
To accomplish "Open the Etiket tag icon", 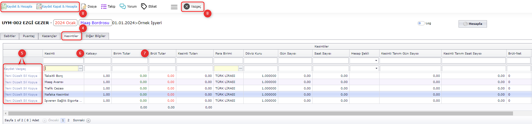I will [144, 6].
